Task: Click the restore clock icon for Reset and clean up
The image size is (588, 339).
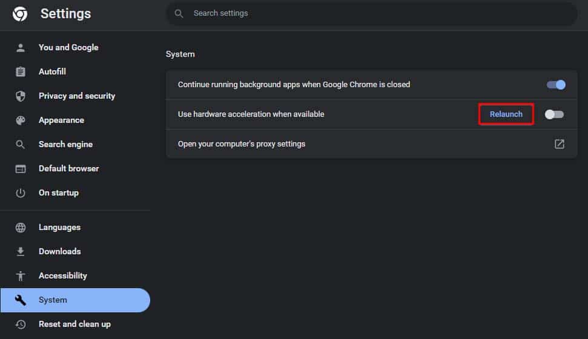Action: pyautogui.click(x=21, y=324)
